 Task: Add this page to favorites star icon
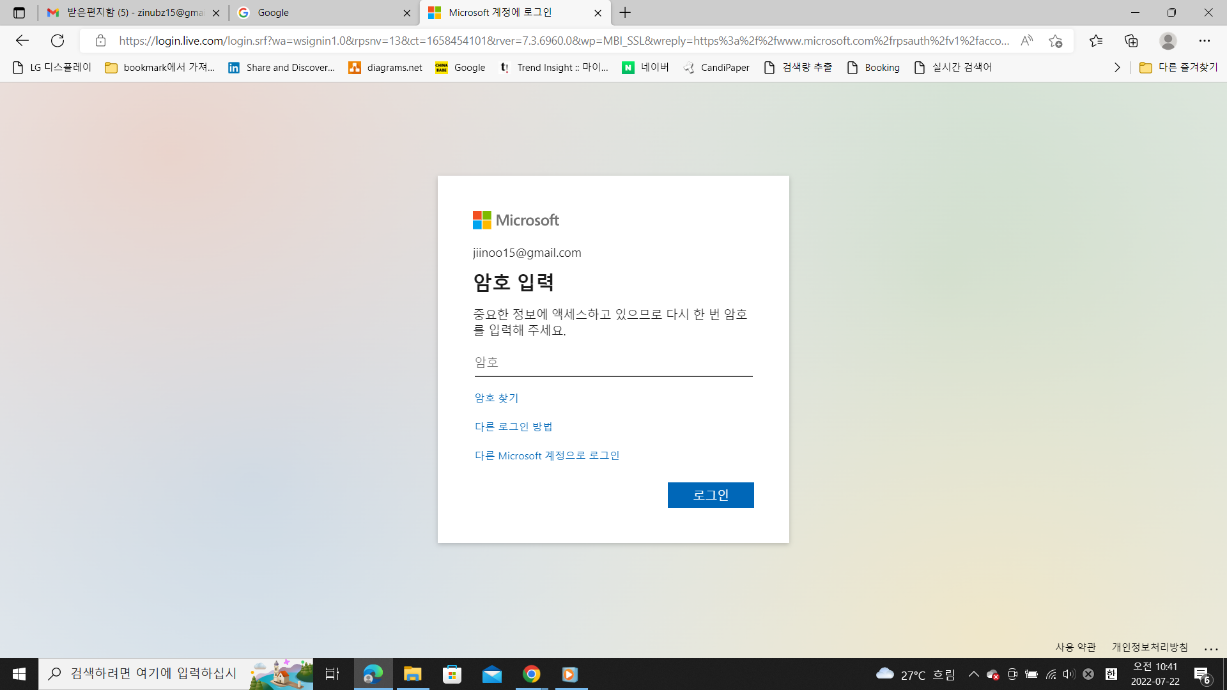pos(1055,41)
